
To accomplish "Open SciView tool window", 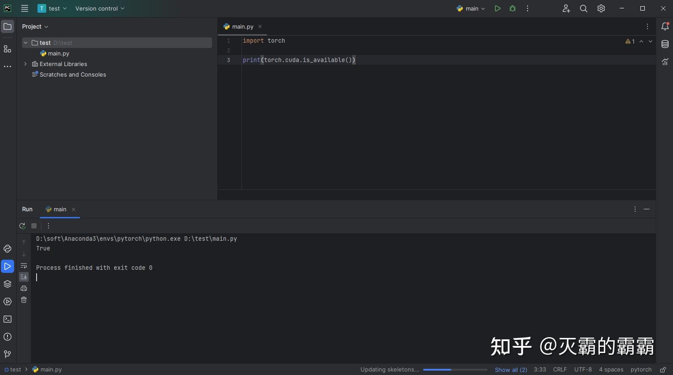I will (665, 62).
